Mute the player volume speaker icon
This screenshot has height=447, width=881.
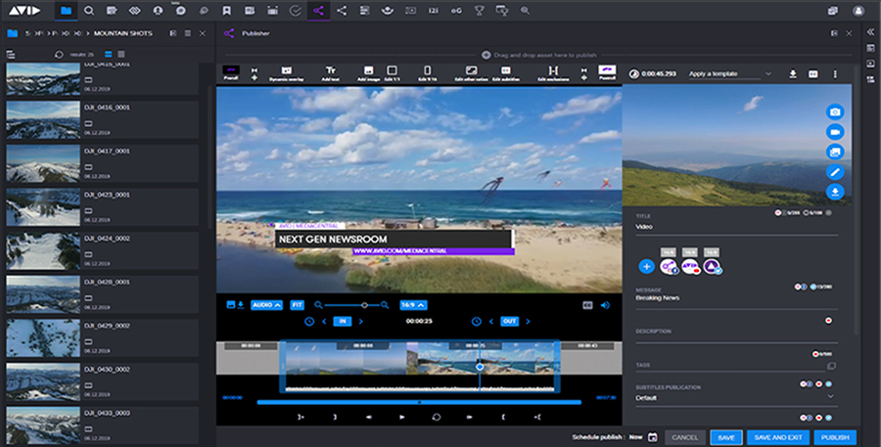605,305
